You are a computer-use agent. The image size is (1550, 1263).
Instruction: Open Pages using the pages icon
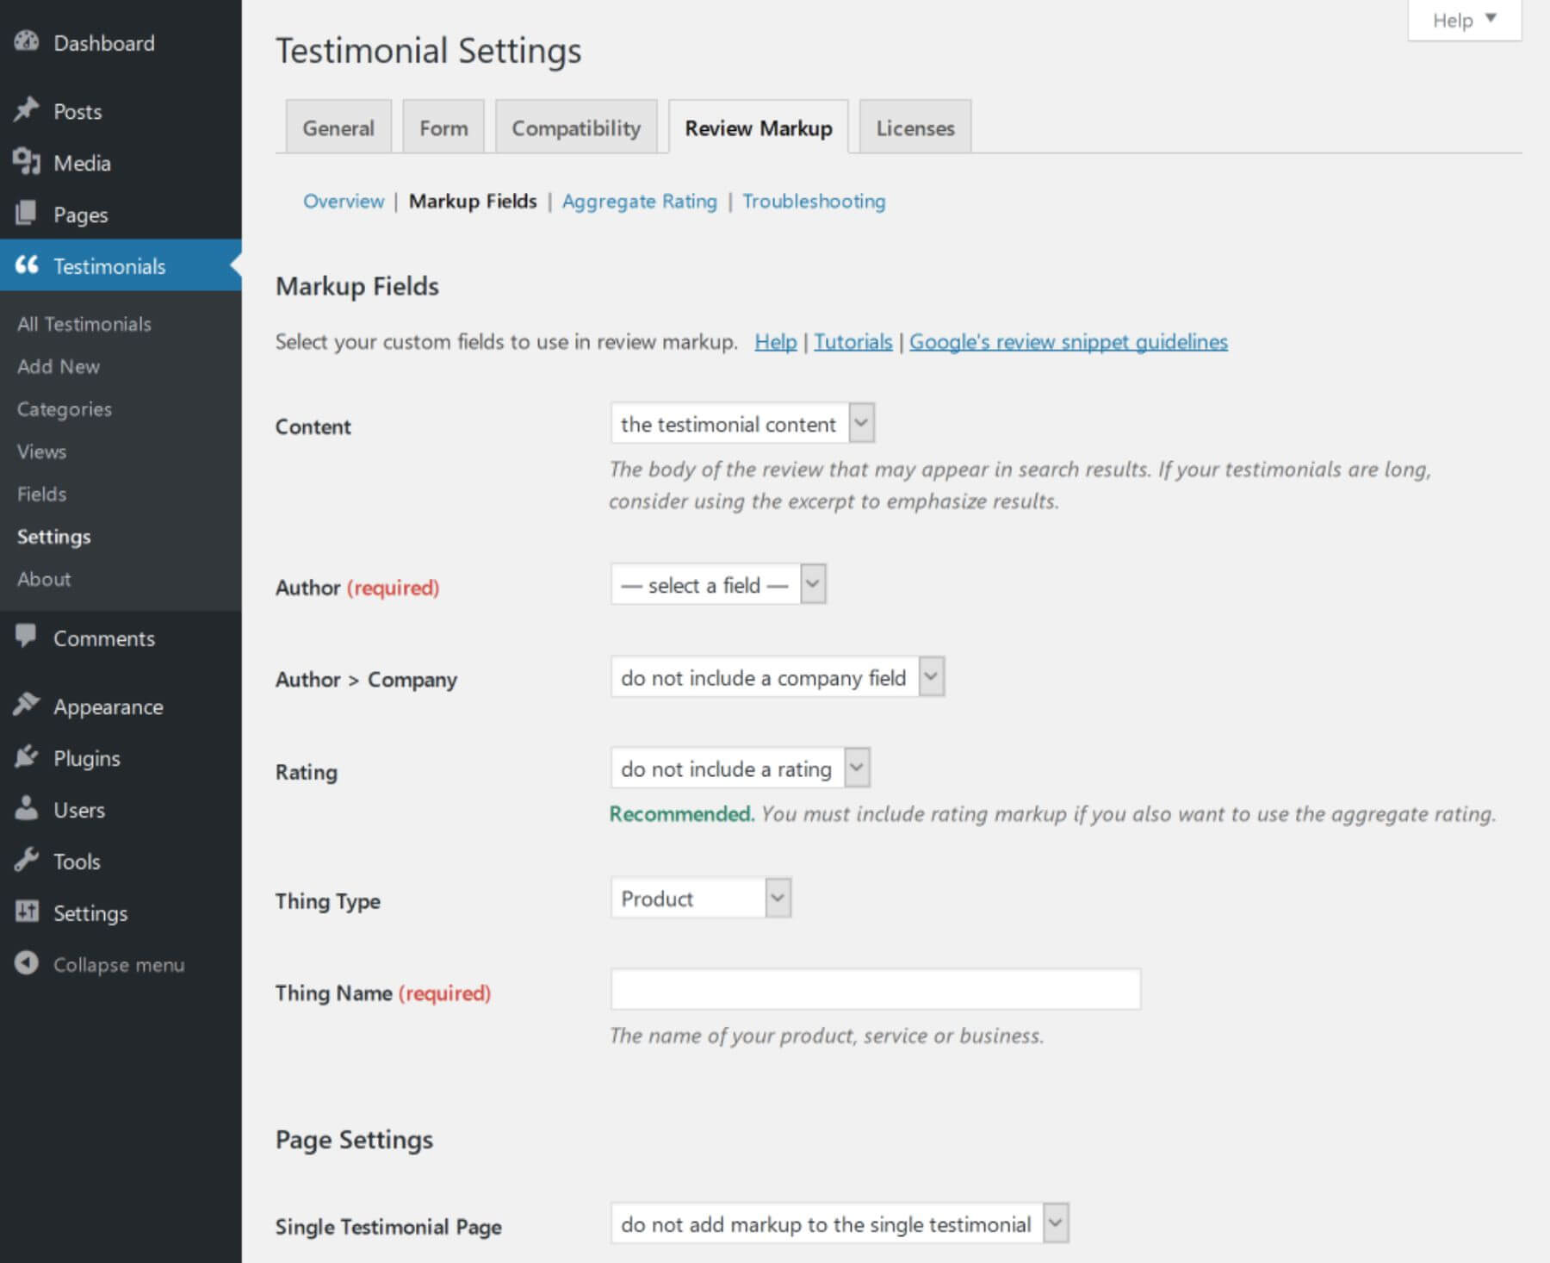(x=27, y=215)
